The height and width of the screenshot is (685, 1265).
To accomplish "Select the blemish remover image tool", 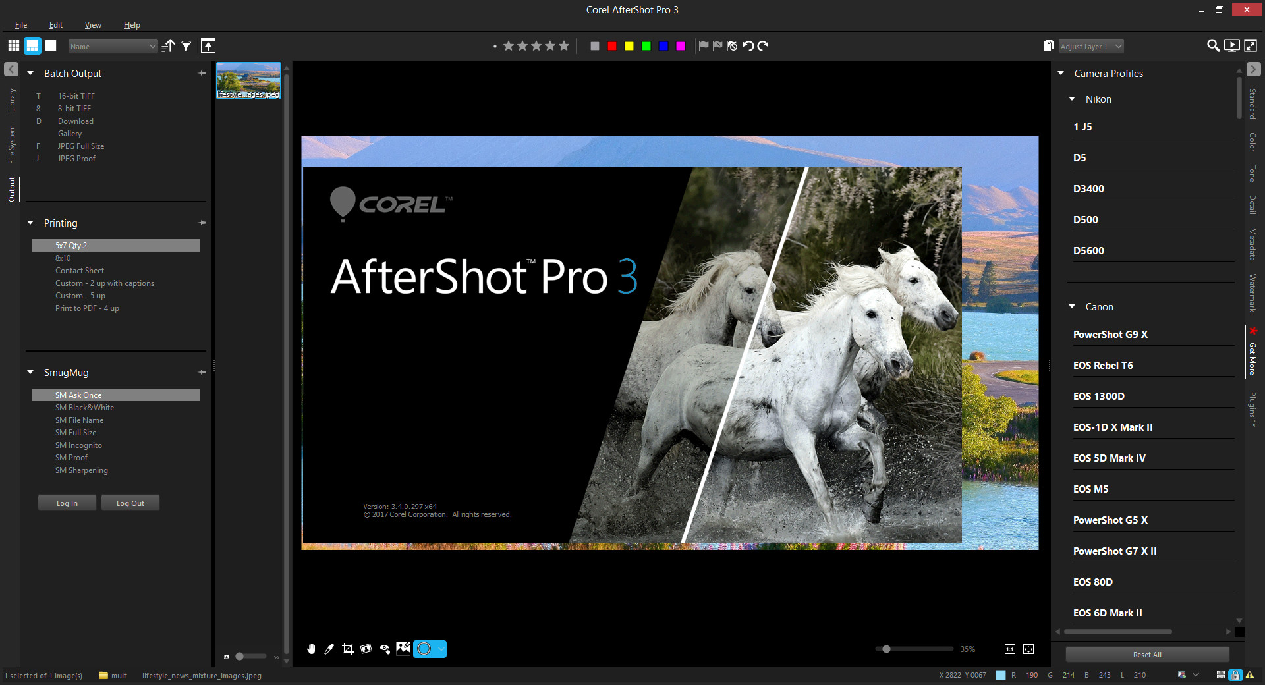I will pos(403,649).
